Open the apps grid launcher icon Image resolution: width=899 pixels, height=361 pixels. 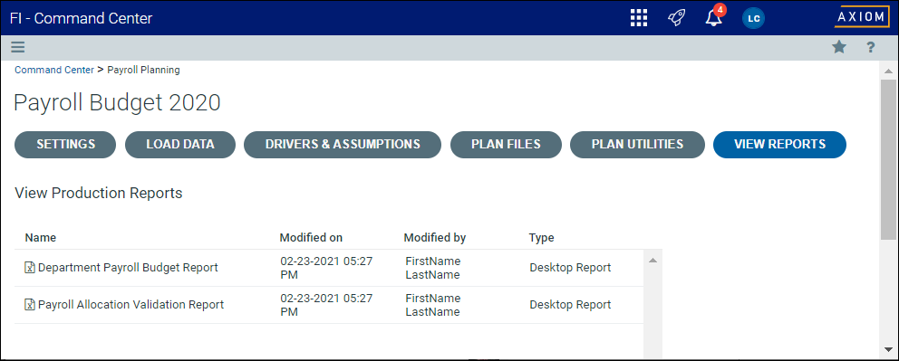(x=639, y=18)
